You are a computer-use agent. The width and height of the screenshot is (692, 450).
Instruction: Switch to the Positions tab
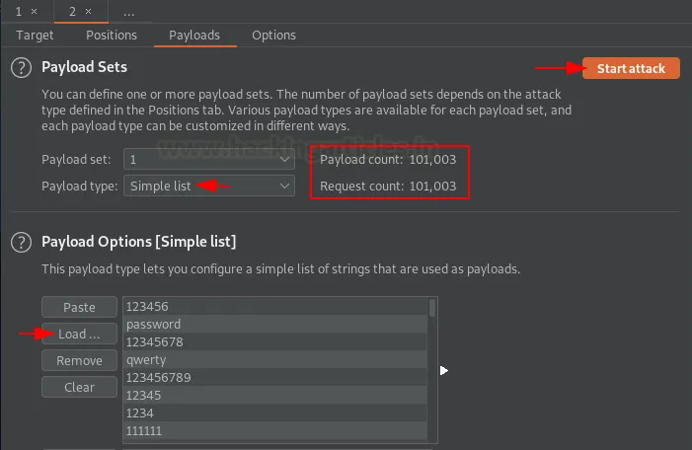click(x=112, y=35)
